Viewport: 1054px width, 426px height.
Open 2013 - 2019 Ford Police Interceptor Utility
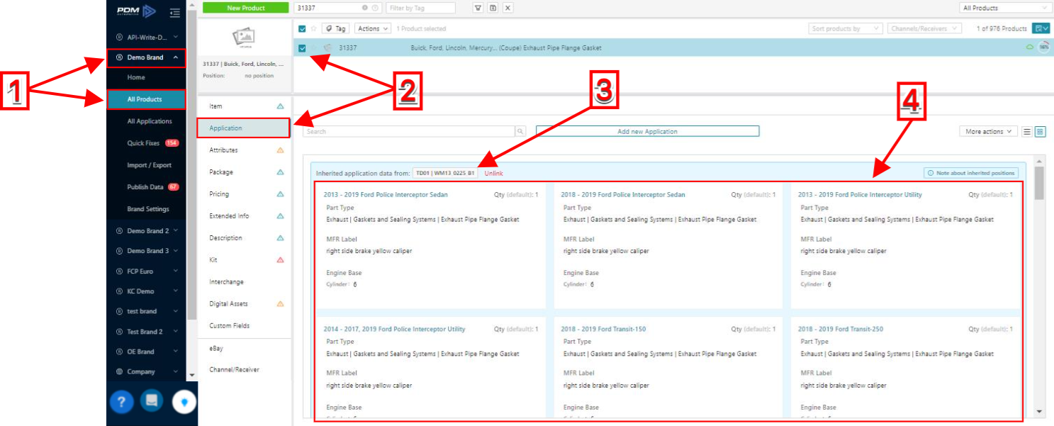point(860,194)
